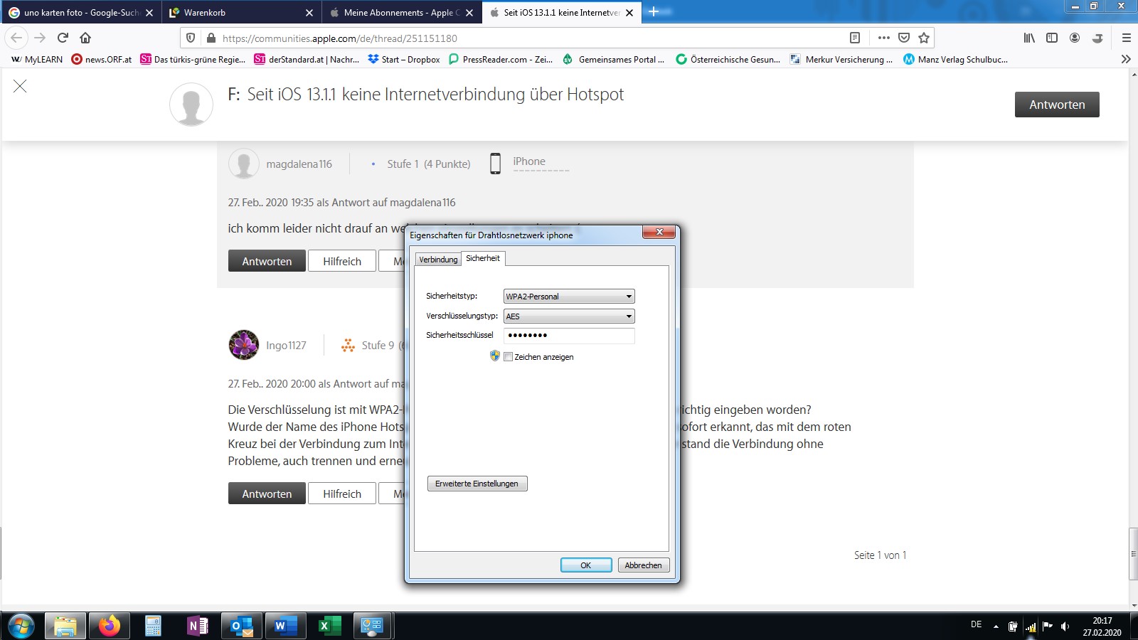The height and width of the screenshot is (640, 1138).
Task: Bookmark this page with the star
Action: [924, 38]
